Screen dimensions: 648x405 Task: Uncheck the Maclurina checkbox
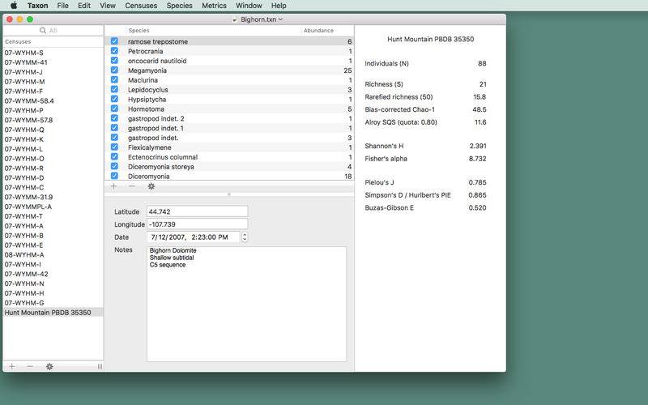[114, 79]
